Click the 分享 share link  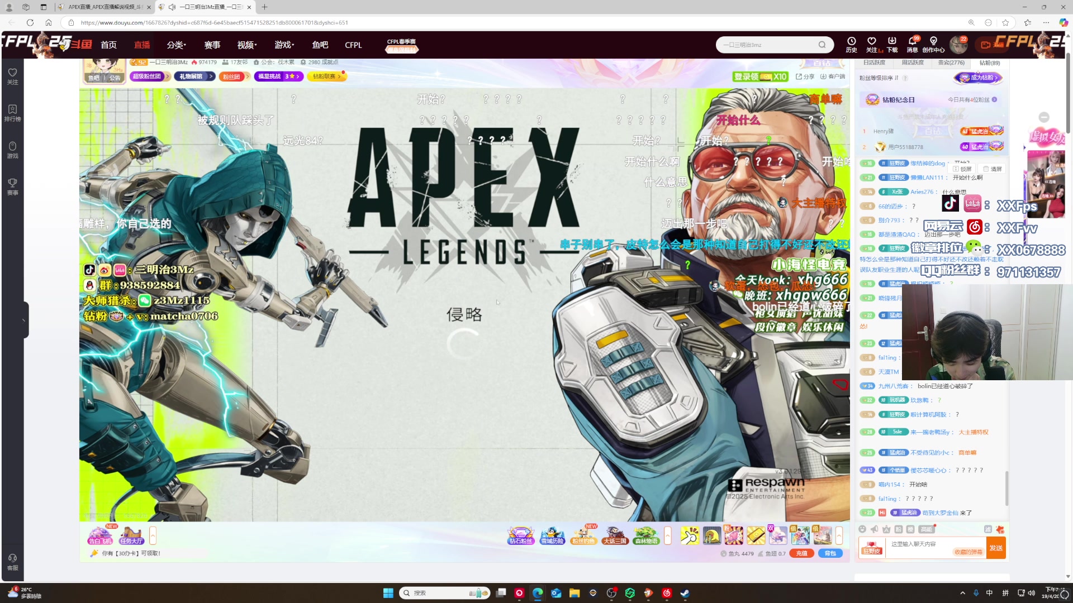(x=805, y=76)
